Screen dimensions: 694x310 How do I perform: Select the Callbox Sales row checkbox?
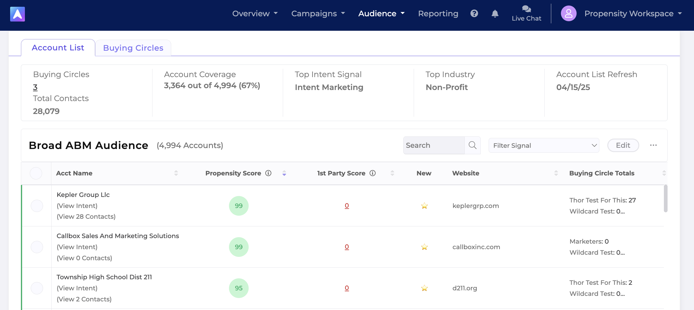(37, 247)
